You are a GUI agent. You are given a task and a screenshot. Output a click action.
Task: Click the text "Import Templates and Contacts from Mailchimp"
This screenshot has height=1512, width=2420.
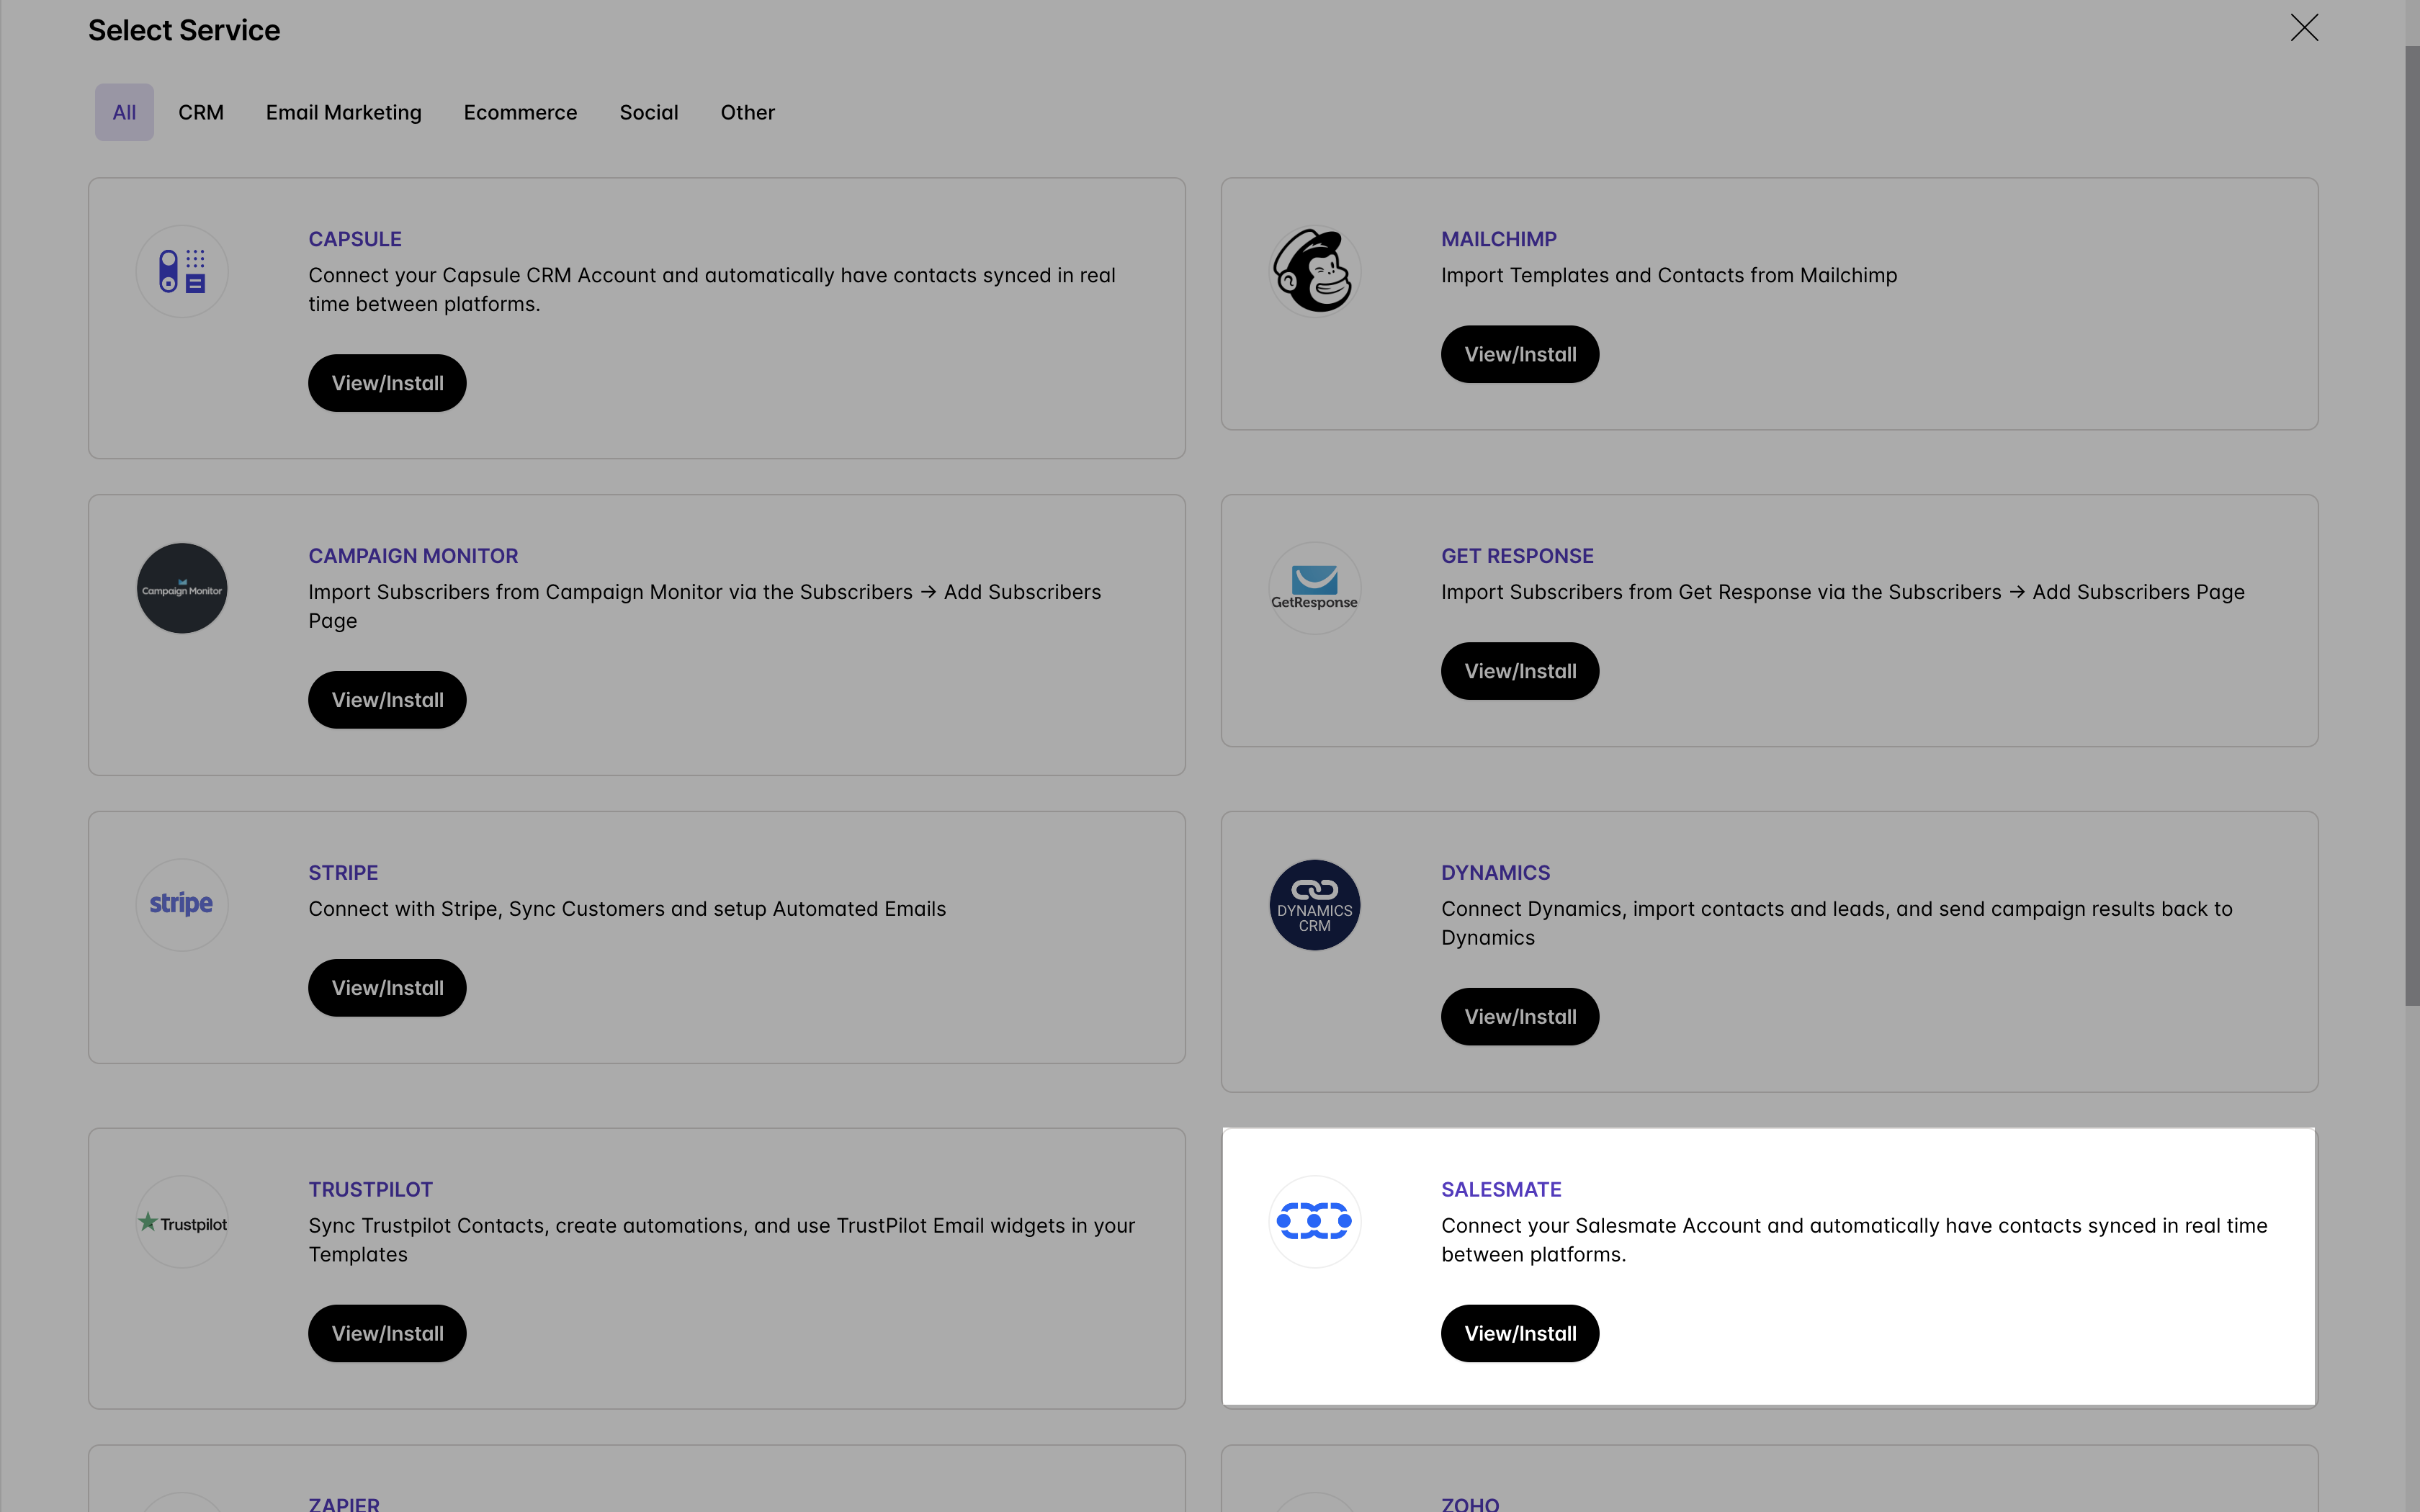tap(1669, 275)
